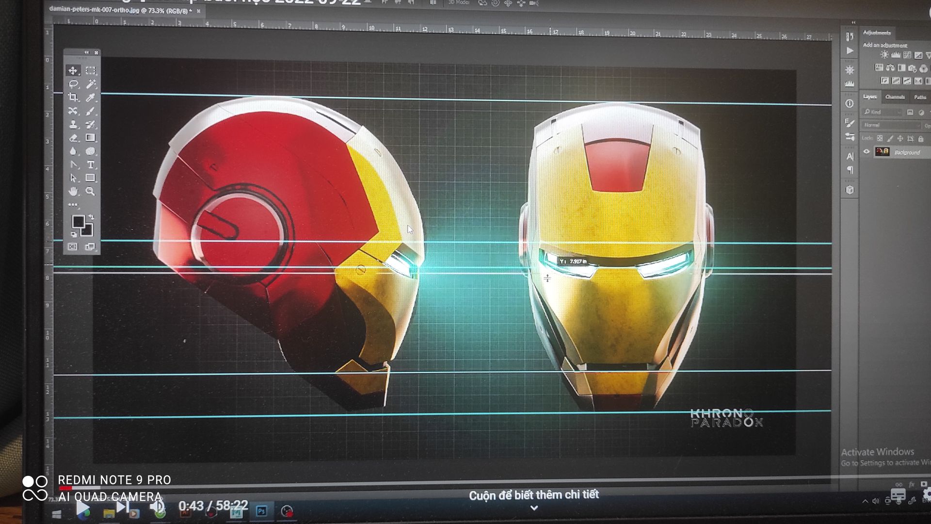
Task: Open the Adjustments panel tab
Action: coord(877,33)
